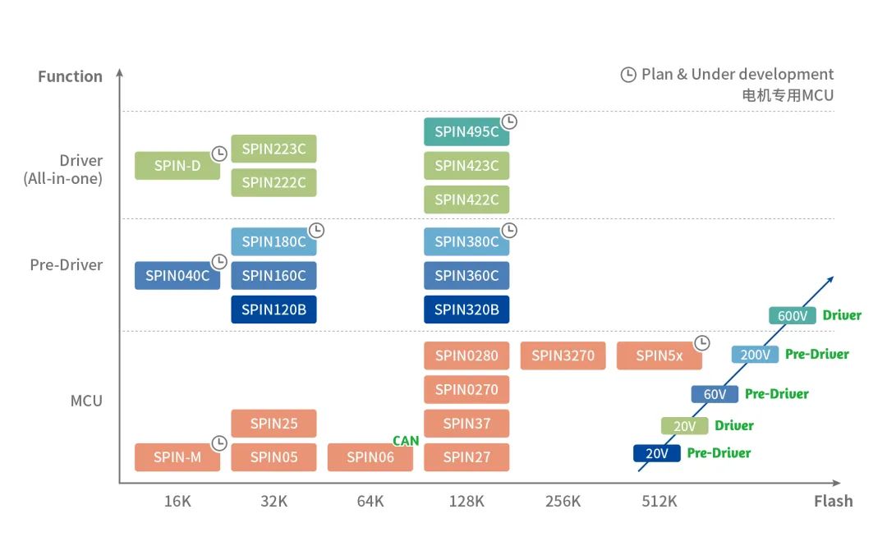
Task: Click the 200V Pre-Driver legend swatch
Action: [x=756, y=355]
